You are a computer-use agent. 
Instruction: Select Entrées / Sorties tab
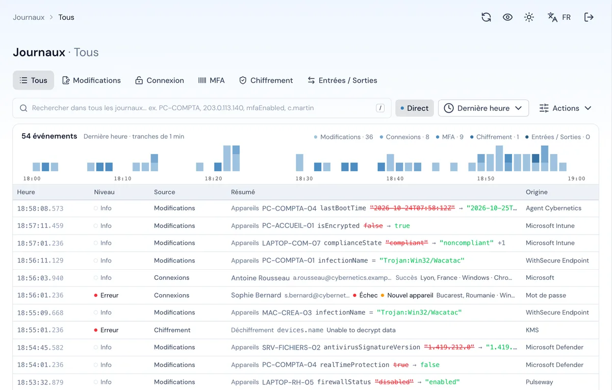click(342, 81)
